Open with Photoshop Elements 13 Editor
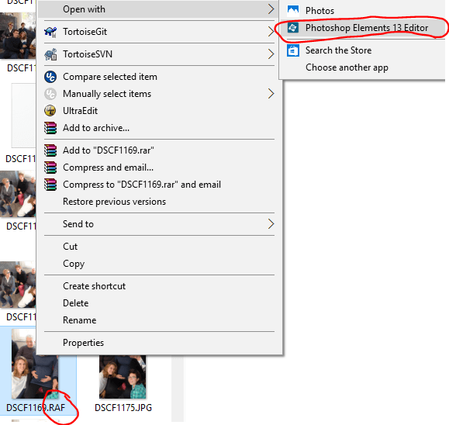The height and width of the screenshot is (425, 449). [362, 28]
